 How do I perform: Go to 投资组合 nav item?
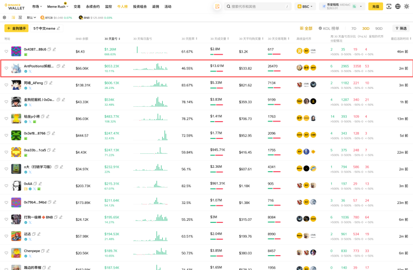140,6
